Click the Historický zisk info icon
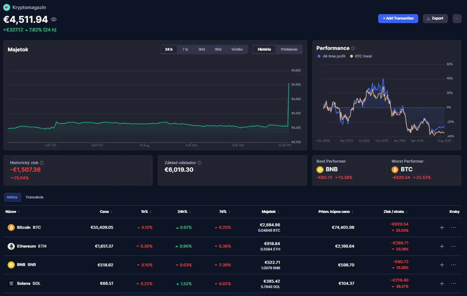The height and width of the screenshot is (296, 467). pos(42,163)
